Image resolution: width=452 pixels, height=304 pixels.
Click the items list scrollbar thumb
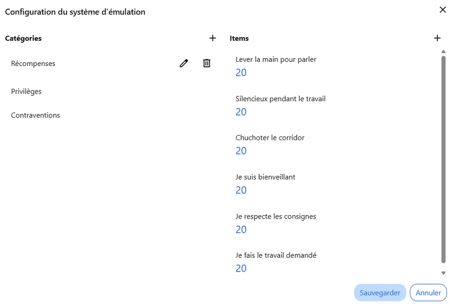coord(443,159)
